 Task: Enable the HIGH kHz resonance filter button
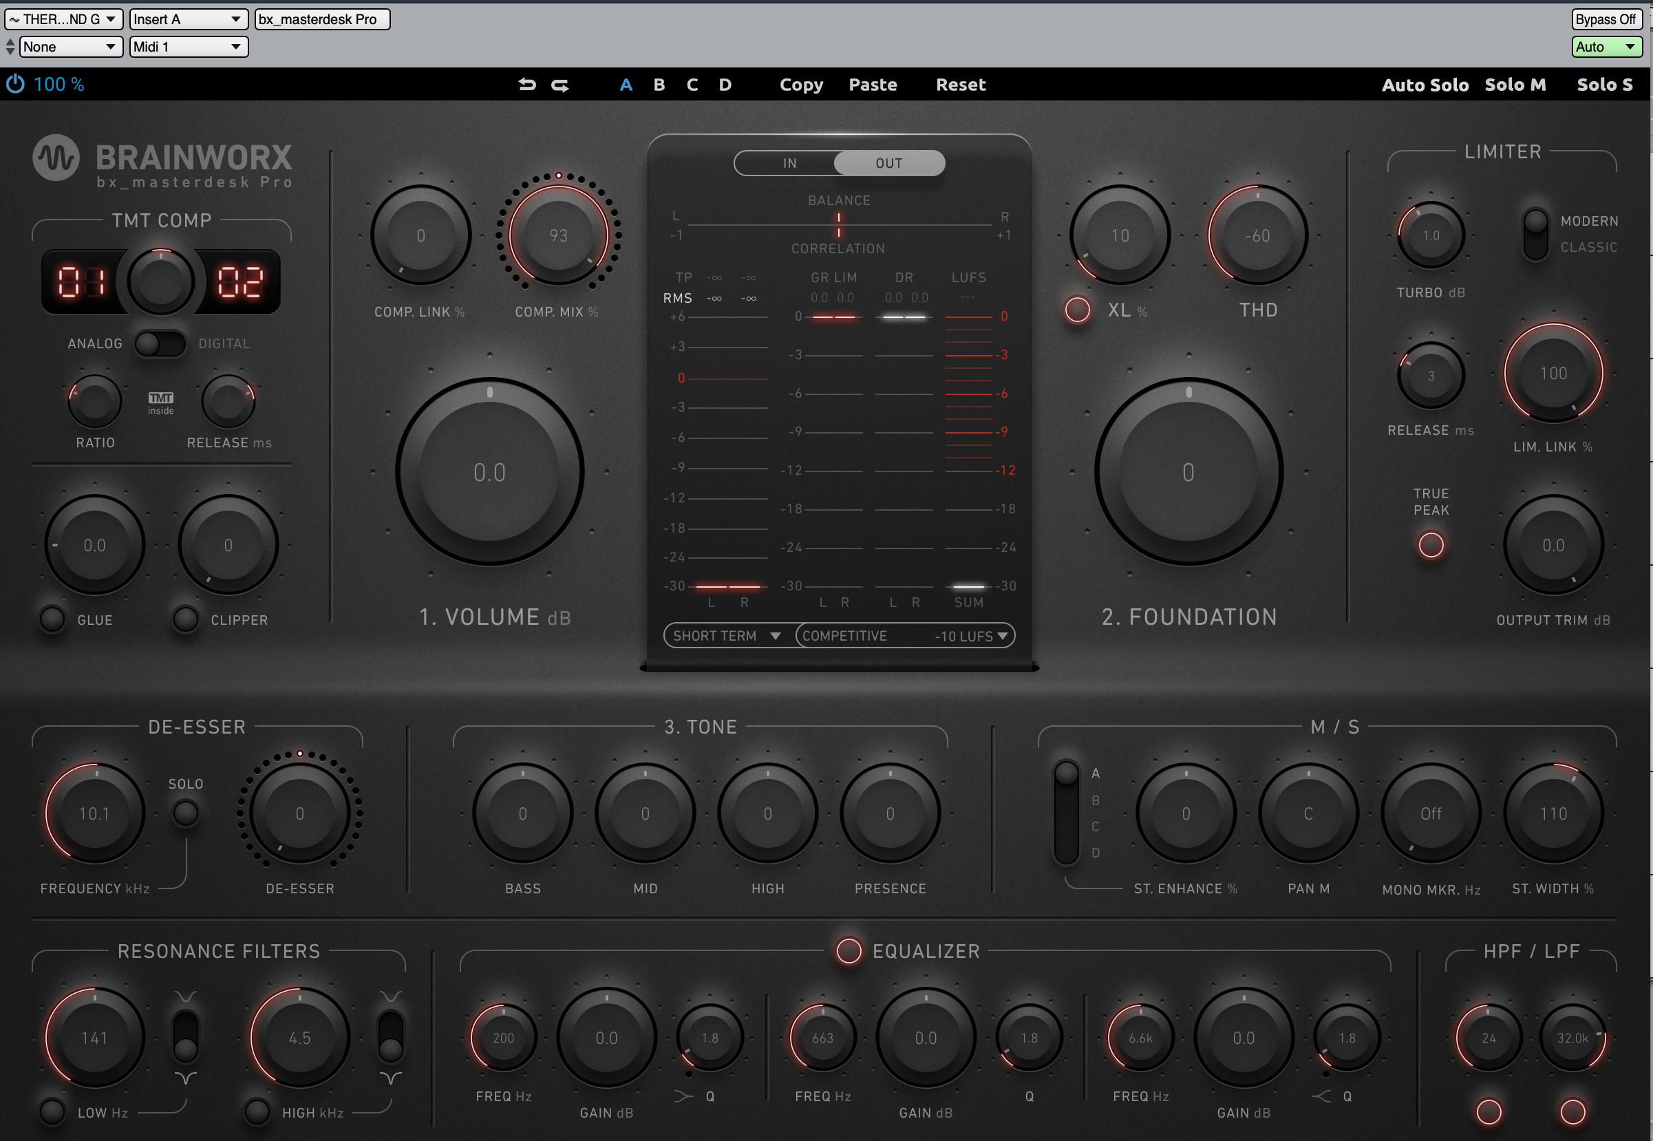point(257,1111)
